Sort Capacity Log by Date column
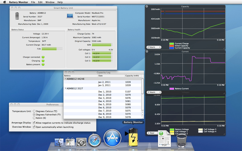This screenshot has width=242, height=151. tap(111, 76)
